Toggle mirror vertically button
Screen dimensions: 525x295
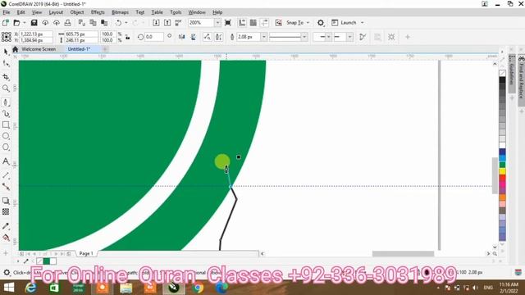194,37
